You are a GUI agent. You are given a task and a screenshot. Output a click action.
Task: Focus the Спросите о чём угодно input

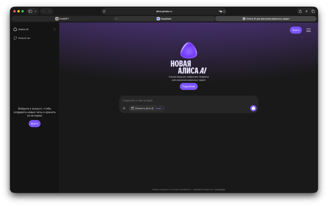(189, 100)
